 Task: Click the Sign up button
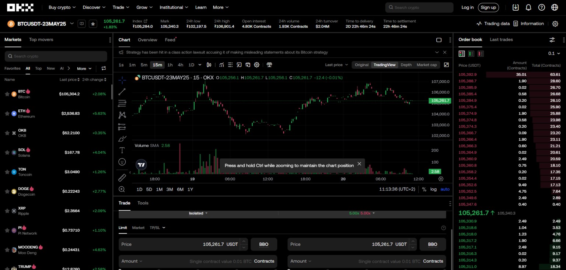pyautogui.click(x=488, y=7)
